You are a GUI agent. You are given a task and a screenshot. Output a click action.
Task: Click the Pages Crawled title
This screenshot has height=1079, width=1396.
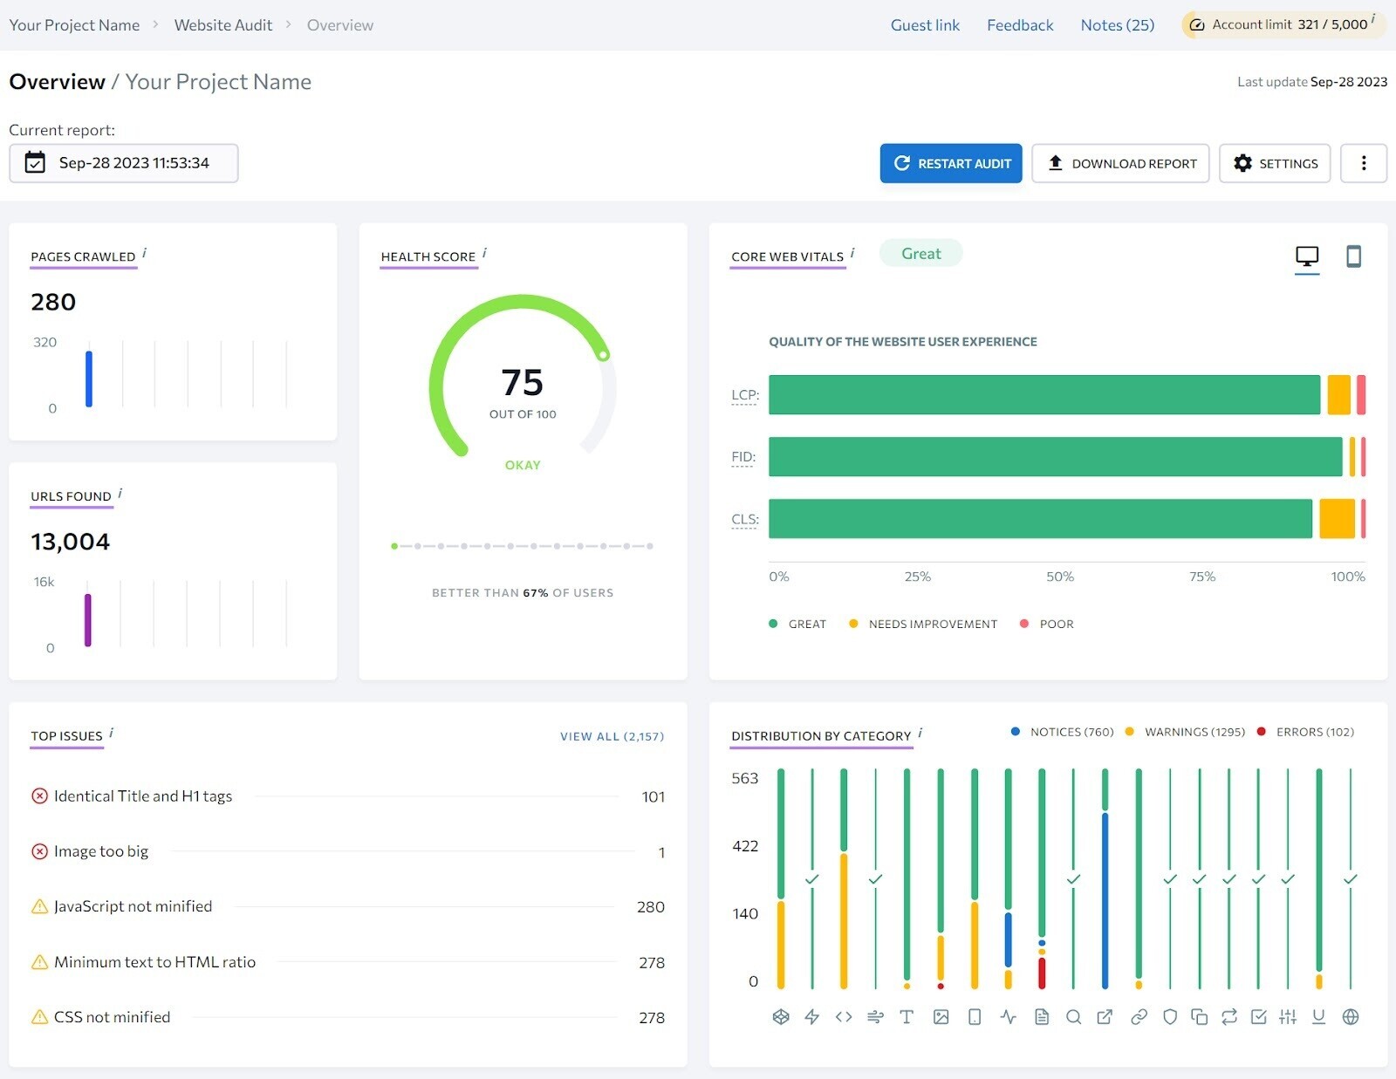(x=83, y=256)
